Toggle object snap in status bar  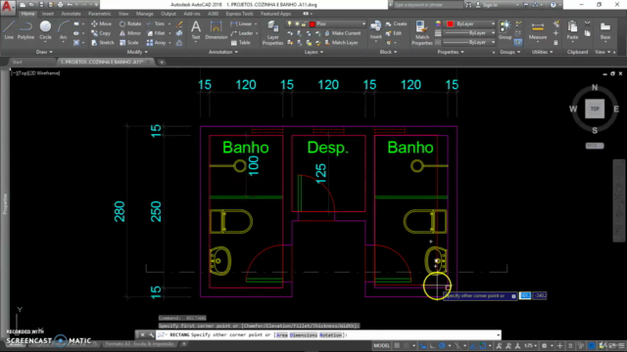pyautogui.click(x=482, y=345)
